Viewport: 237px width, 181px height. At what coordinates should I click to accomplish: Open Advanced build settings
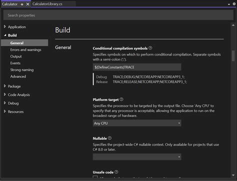point(18,77)
